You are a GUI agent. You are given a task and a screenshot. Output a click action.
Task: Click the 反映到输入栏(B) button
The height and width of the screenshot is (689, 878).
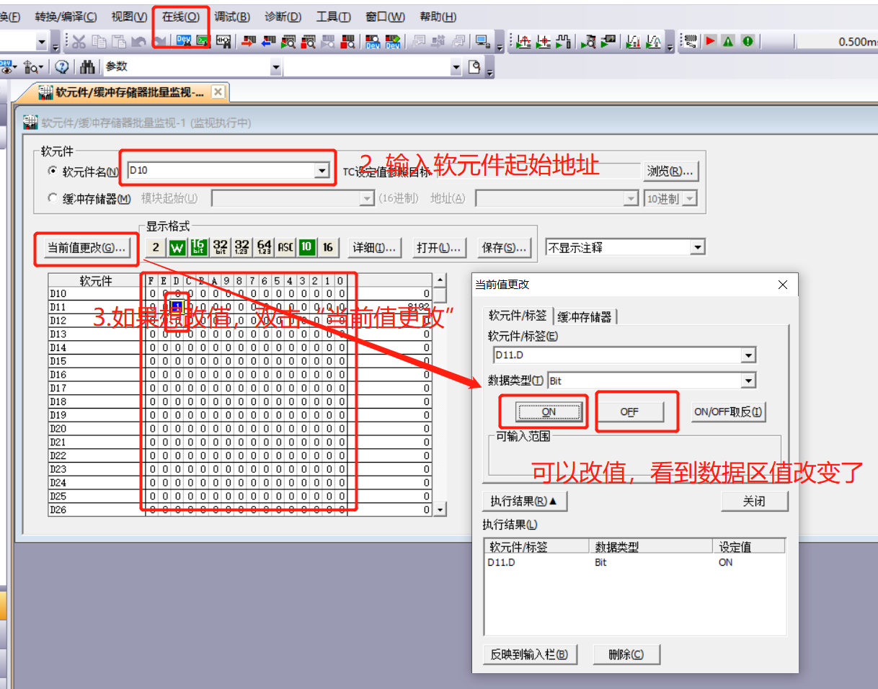(x=529, y=654)
